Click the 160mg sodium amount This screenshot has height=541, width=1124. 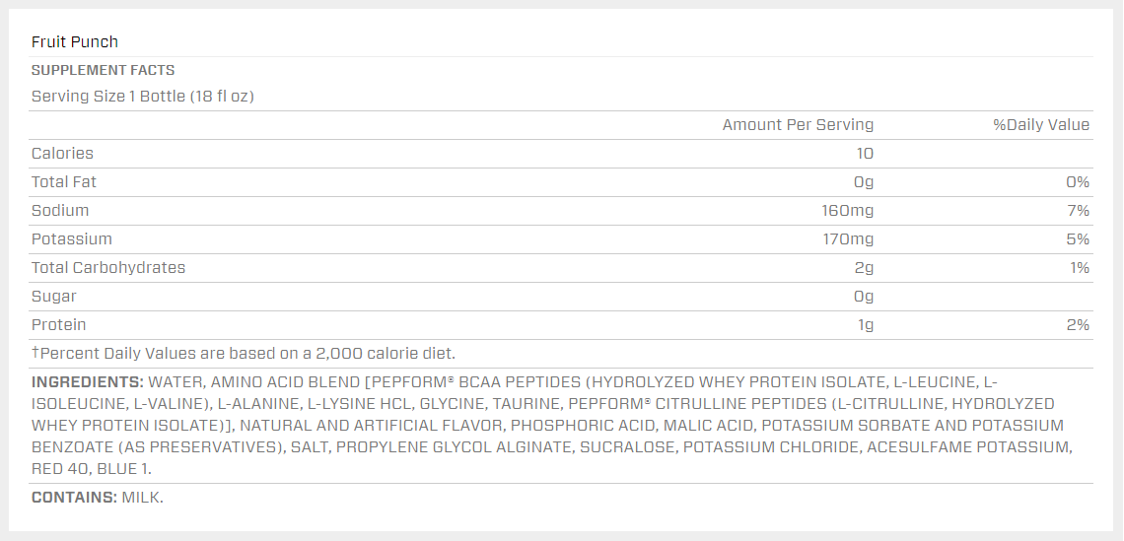pyautogui.click(x=847, y=211)
